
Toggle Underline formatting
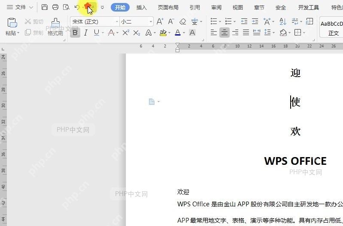pyautogui.click(x=96, y=33)
